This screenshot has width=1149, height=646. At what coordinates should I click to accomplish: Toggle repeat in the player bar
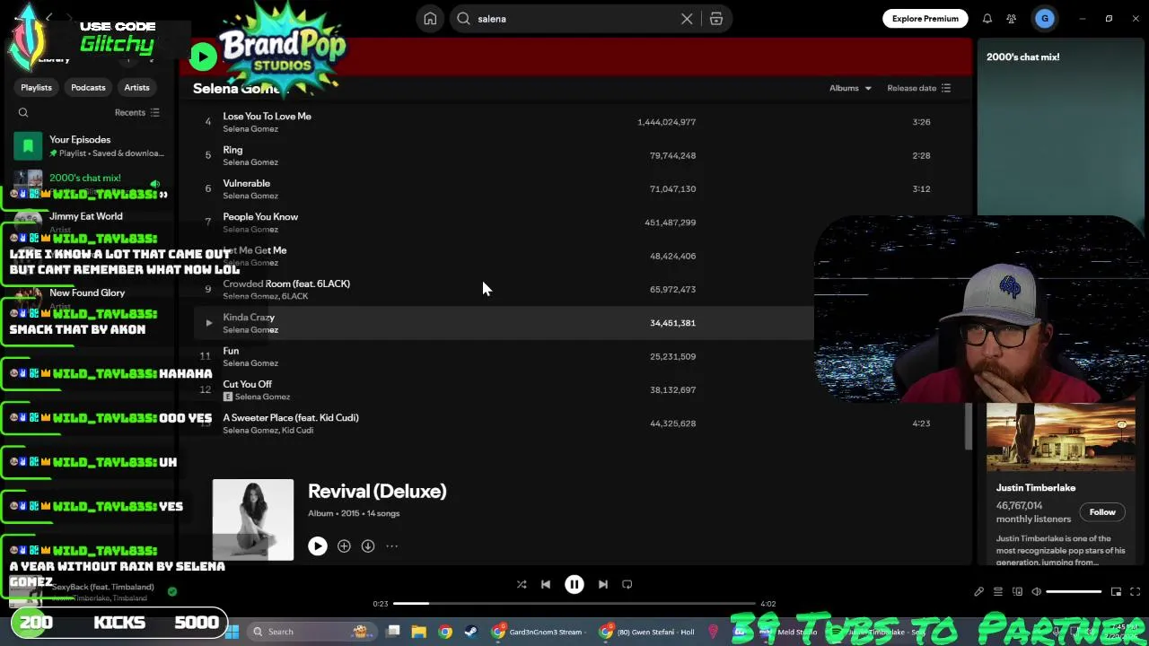pyautogui.click(x=627, y=584)
